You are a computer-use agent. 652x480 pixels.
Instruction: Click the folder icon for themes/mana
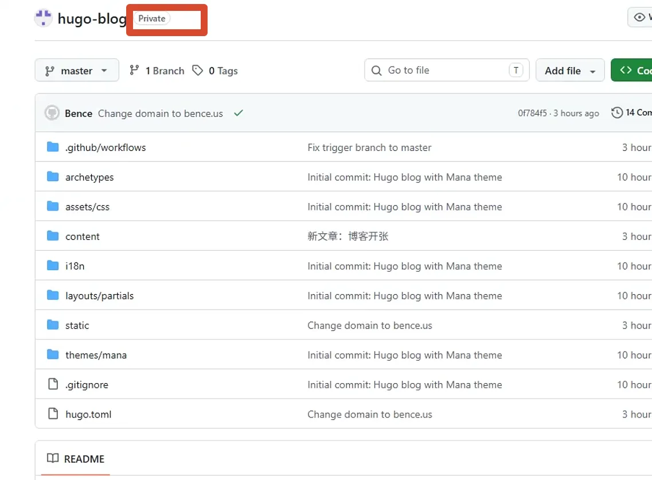(53, 354)
